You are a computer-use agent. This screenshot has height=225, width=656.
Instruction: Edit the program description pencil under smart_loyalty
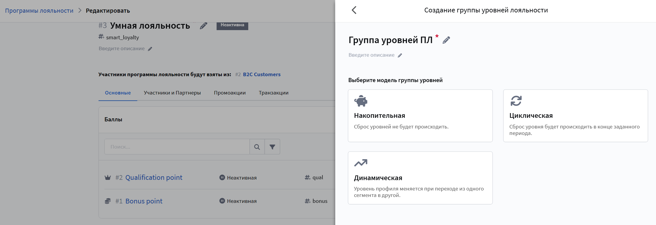150,49
